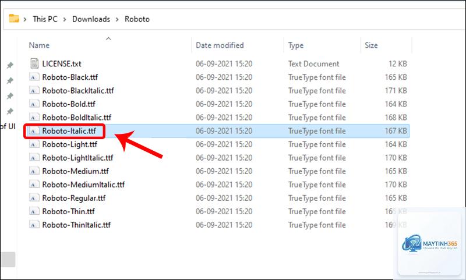The height and width of the screenshot is (280, 466).
Task: Expand the chevron after This PC
Action: coord(65,19)
